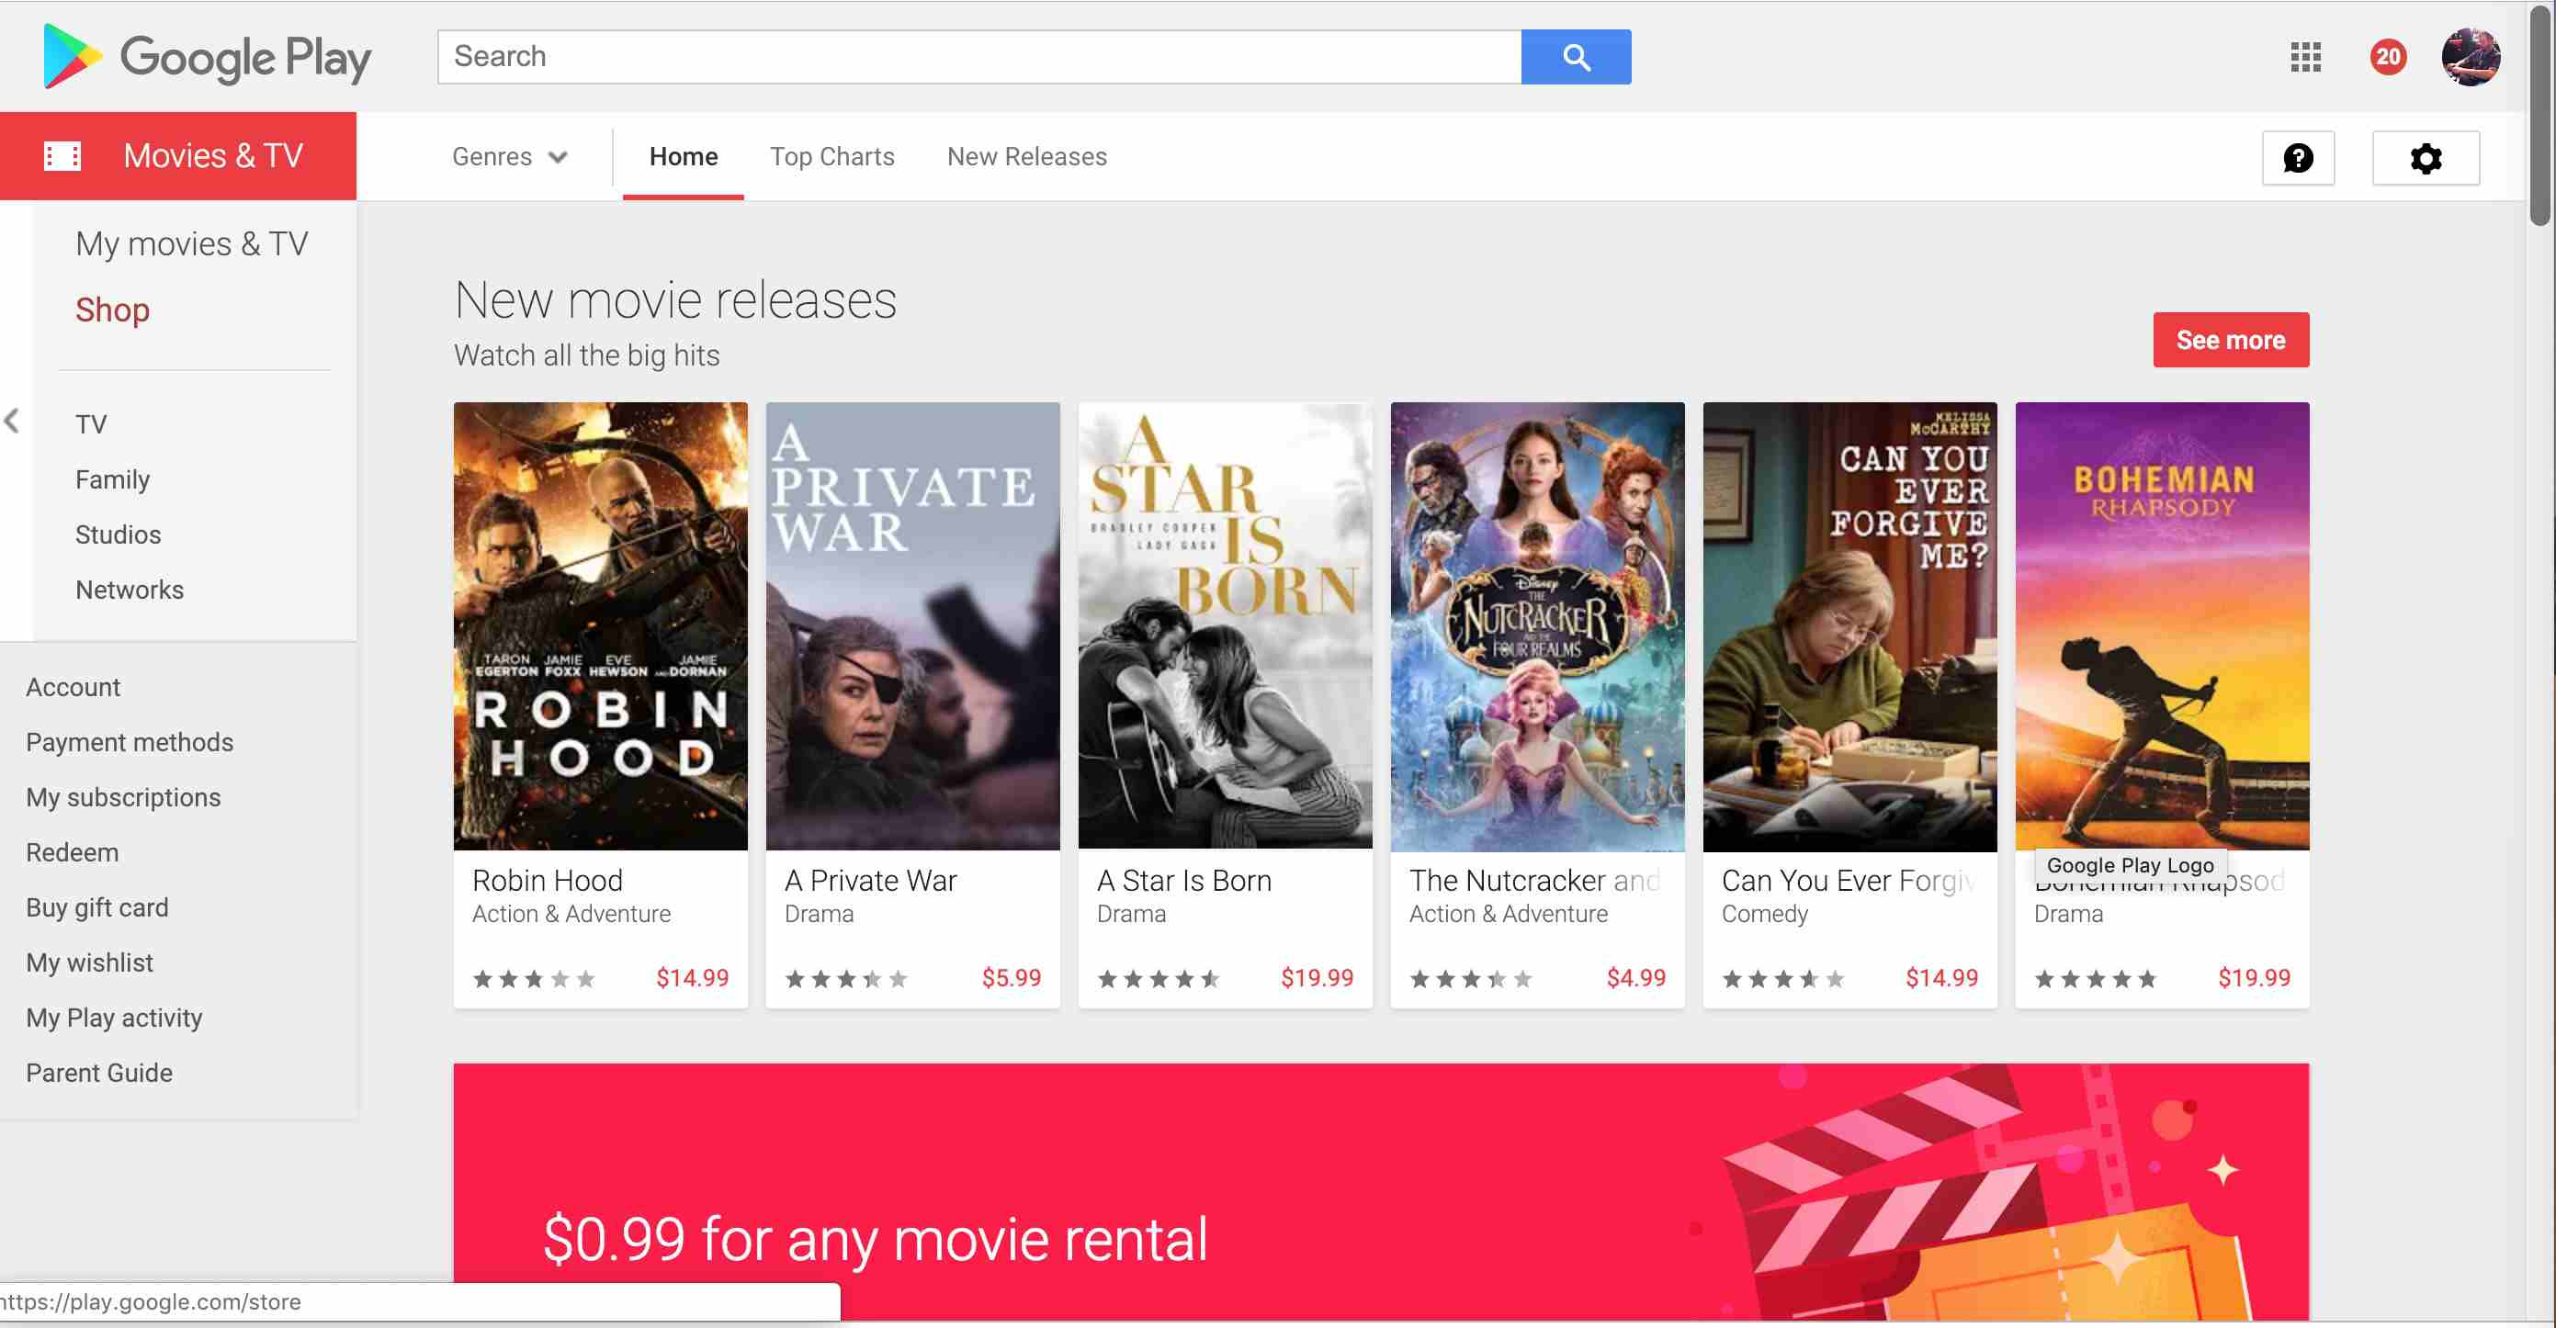Open My wishlist link
This screenshot has width=2556, height=1328.
click(89, 962)
